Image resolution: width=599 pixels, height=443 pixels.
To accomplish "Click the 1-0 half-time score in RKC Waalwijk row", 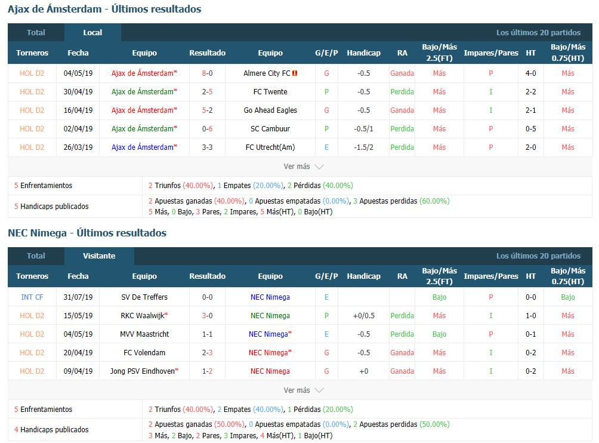I will click(x=530, y=316).
